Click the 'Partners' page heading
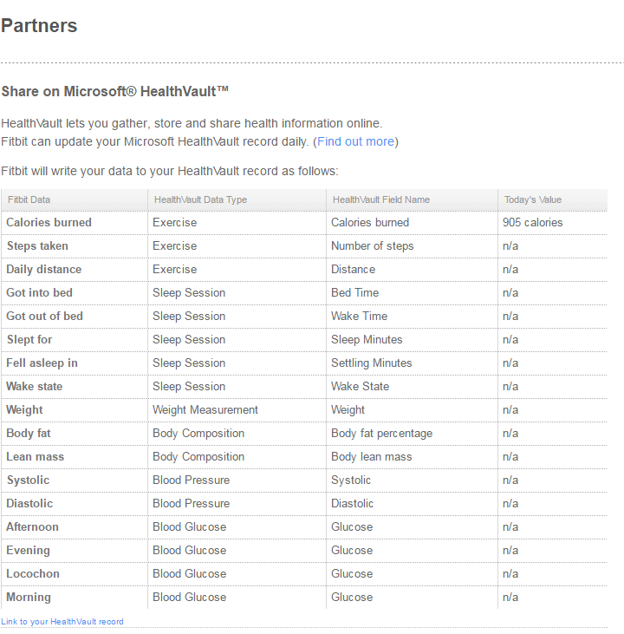This screenshot has height=634, width=624. point(39,26)
